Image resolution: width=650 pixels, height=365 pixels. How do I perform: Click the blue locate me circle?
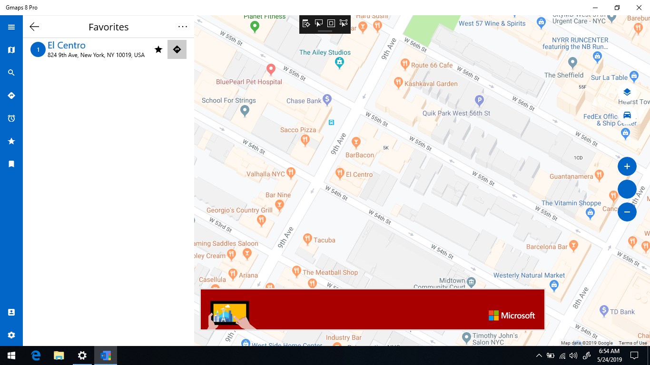pos(627,189)
